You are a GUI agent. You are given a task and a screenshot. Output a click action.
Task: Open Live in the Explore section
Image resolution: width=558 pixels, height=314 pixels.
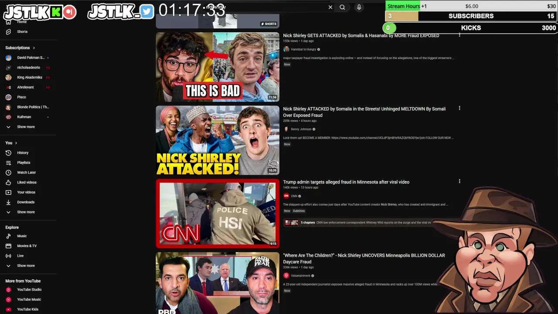[20, 256]
